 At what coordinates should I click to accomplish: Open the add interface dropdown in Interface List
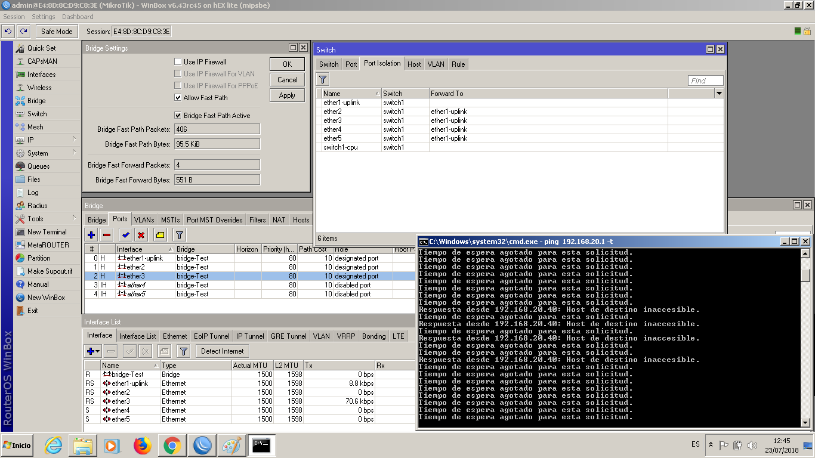coord(93,351)
